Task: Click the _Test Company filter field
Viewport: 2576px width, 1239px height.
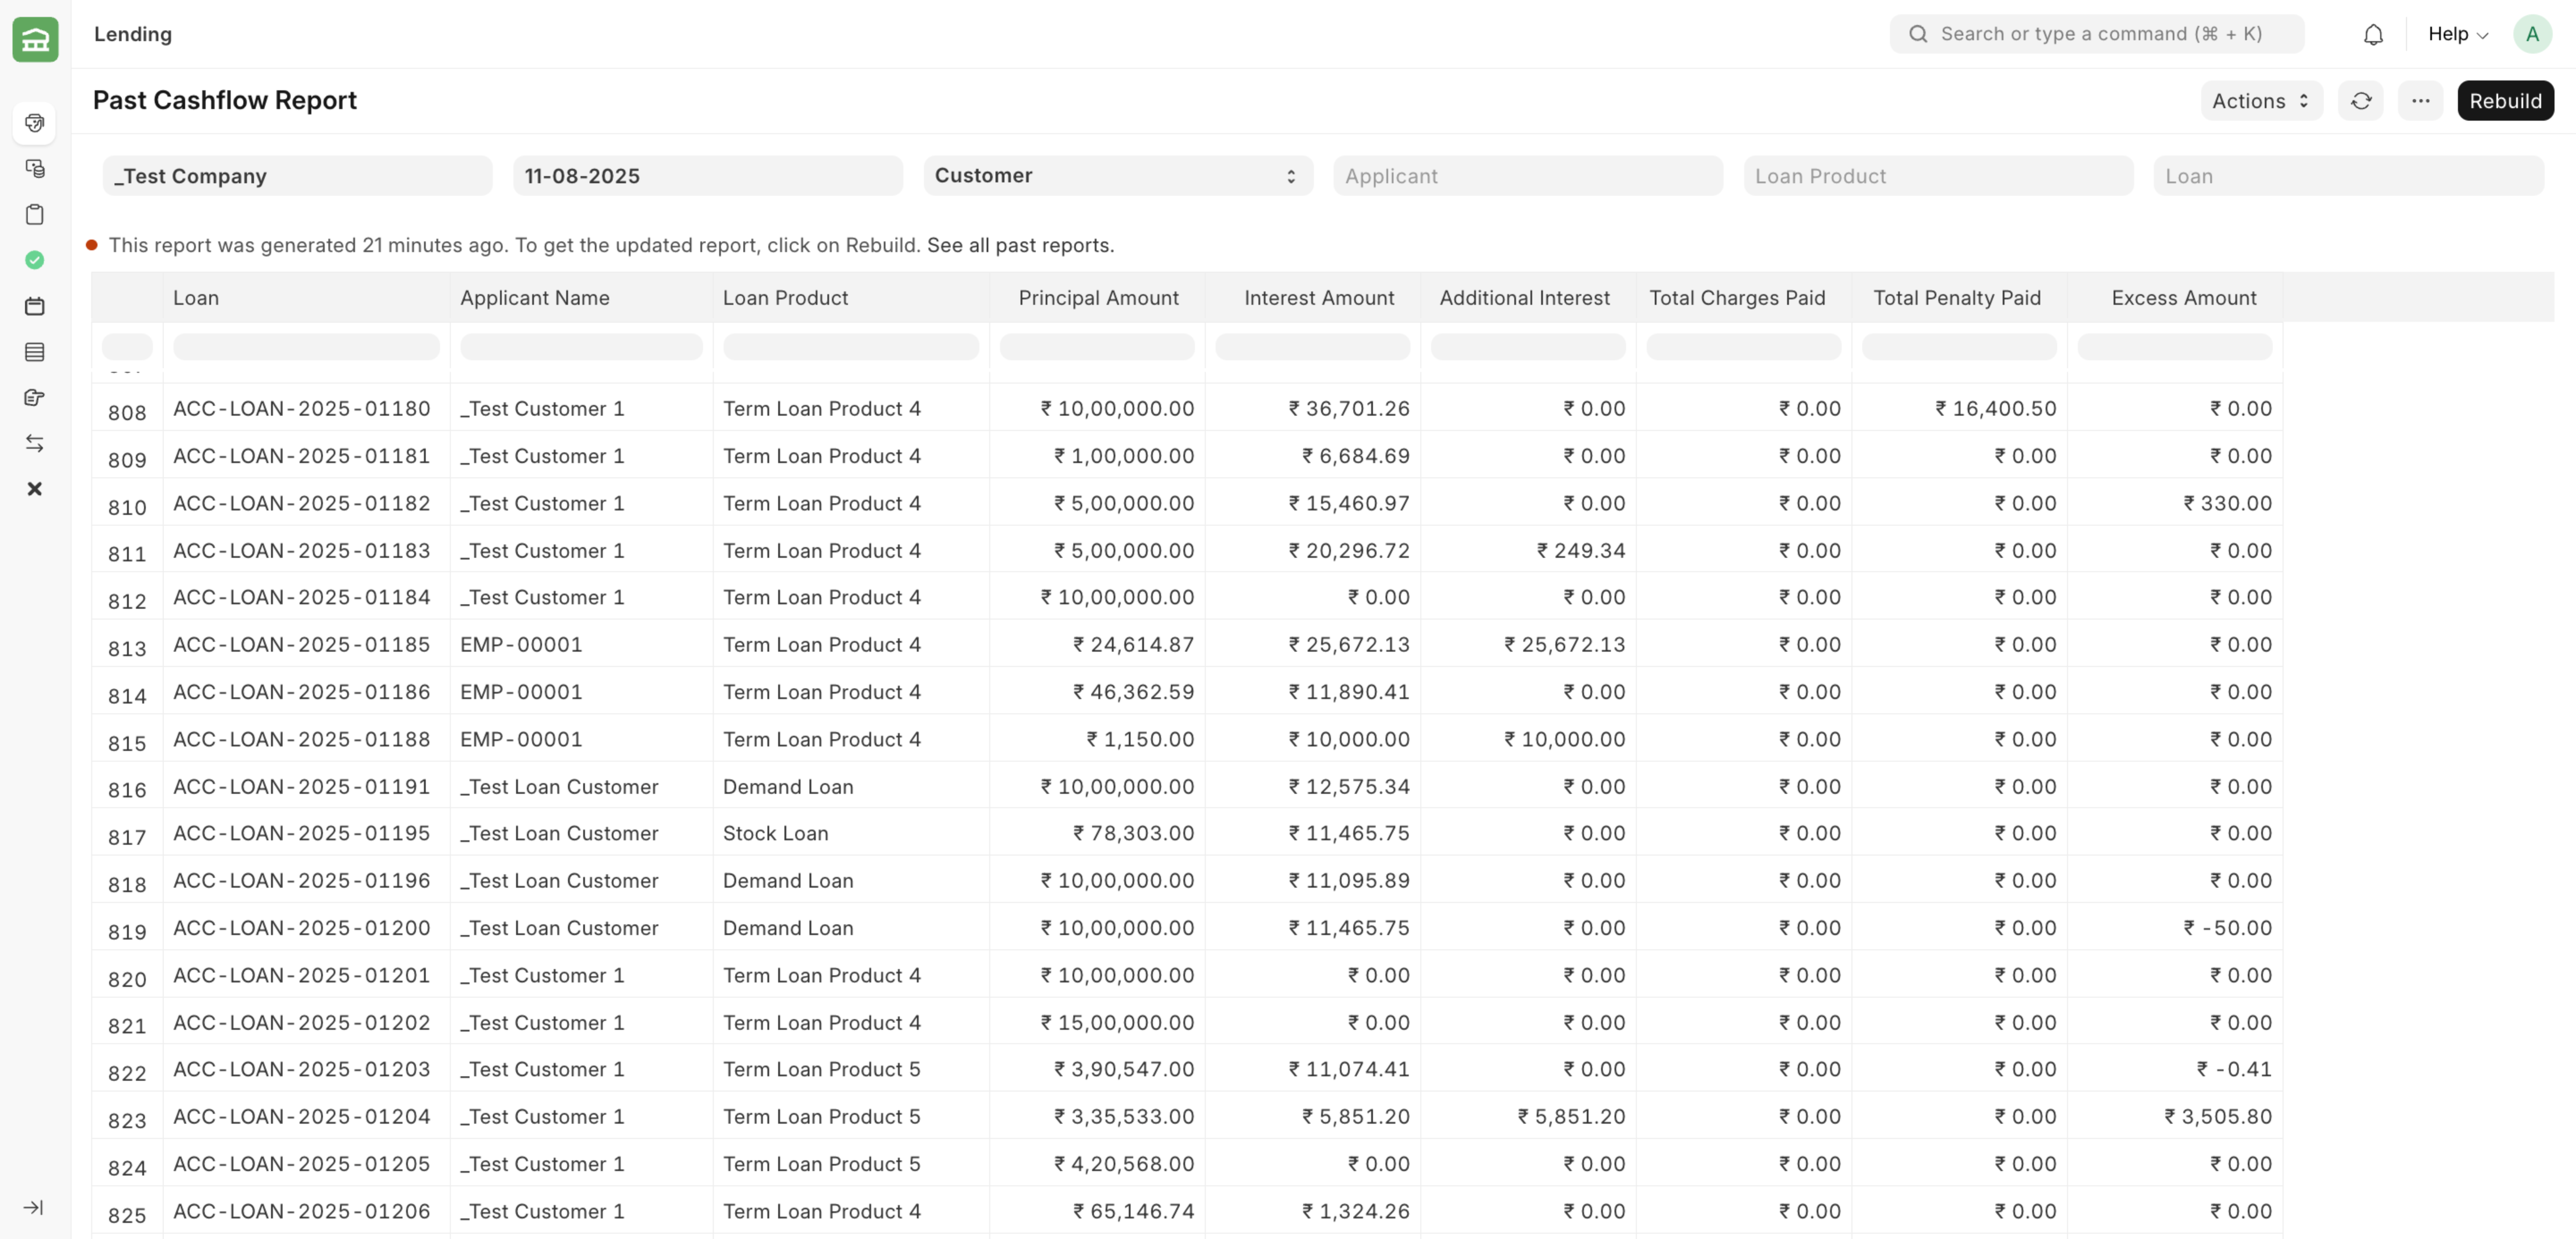Action: [x=297, y=176]
